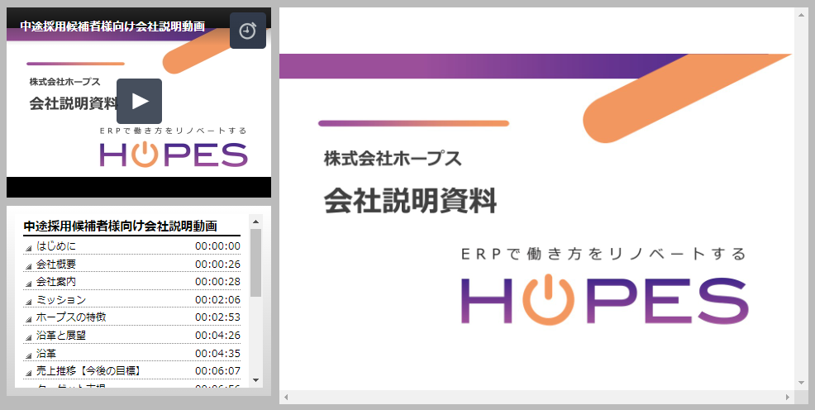Viewport: 815px width, 410px height.
Task: Click the large slide preview image
Action: click(537, 198)
